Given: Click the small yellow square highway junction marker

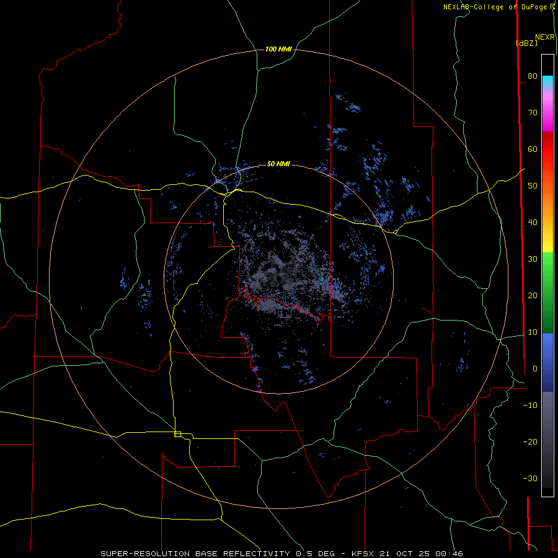Looking at the screenshot, I should [177, 434].
